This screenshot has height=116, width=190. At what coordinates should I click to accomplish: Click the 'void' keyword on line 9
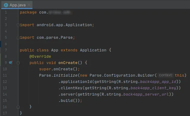51,63
